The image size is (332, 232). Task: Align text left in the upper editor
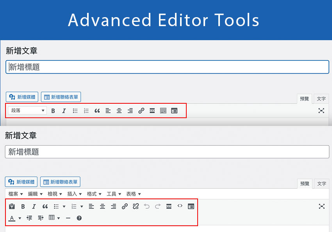pyautogui.click(x=108, y=111)
